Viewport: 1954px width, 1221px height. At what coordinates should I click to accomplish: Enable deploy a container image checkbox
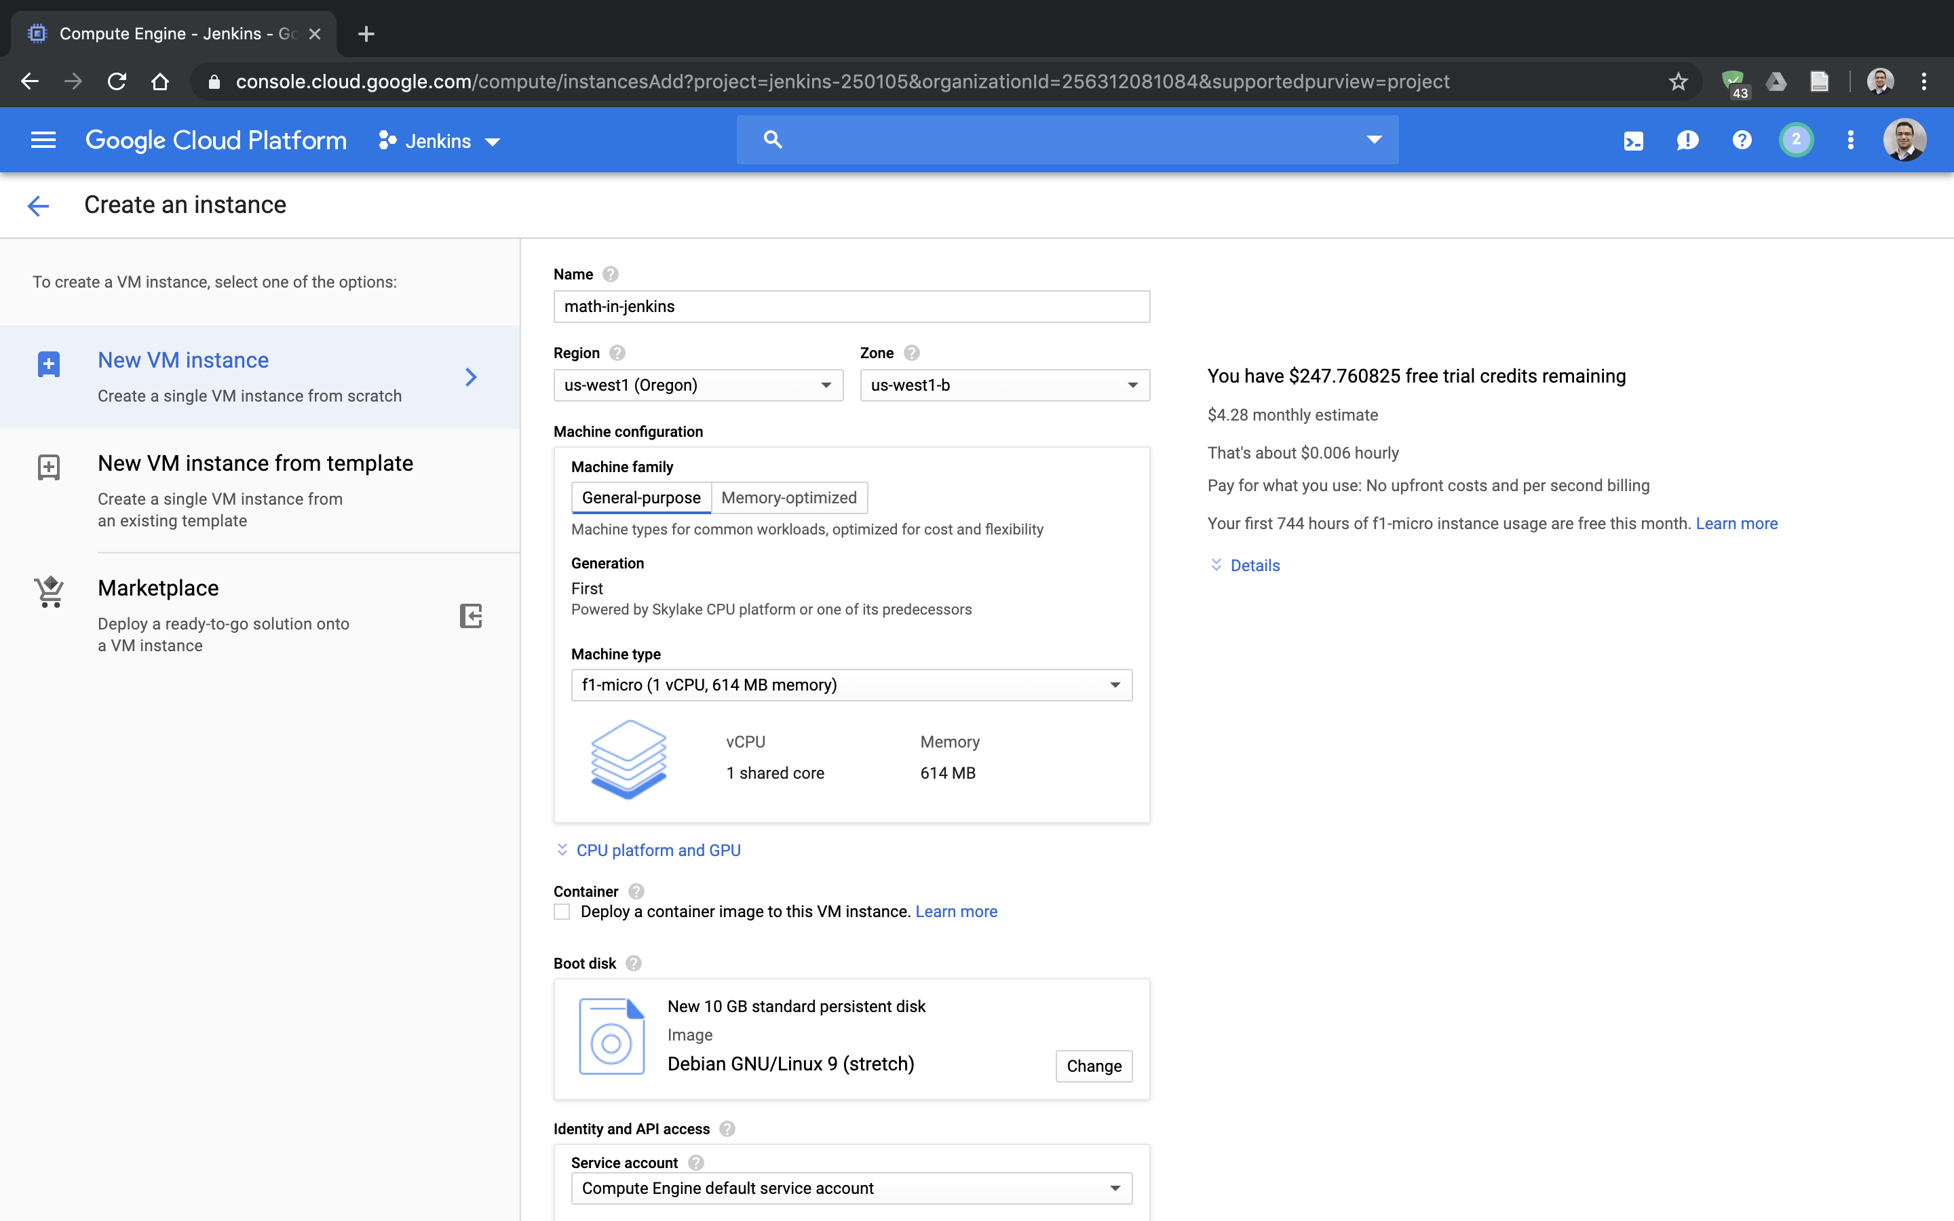(x=562, y=912)
